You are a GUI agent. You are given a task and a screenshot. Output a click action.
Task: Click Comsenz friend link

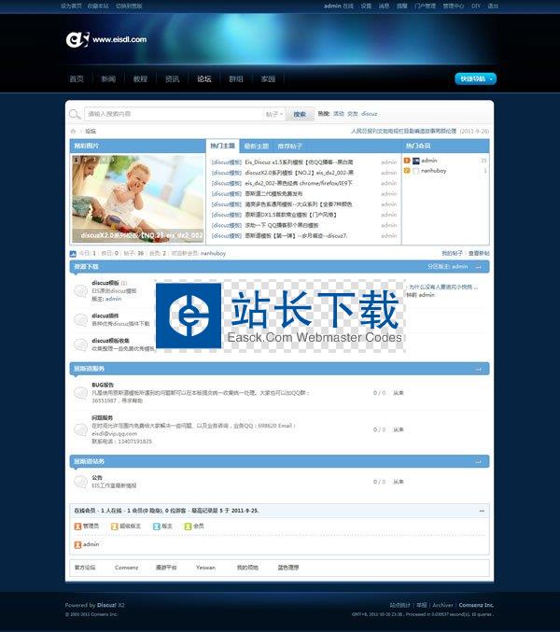(127, 568)
